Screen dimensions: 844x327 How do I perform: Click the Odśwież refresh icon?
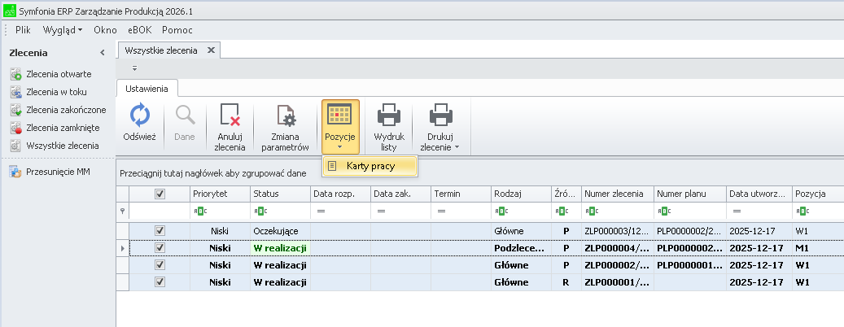[x=140, y=116]
